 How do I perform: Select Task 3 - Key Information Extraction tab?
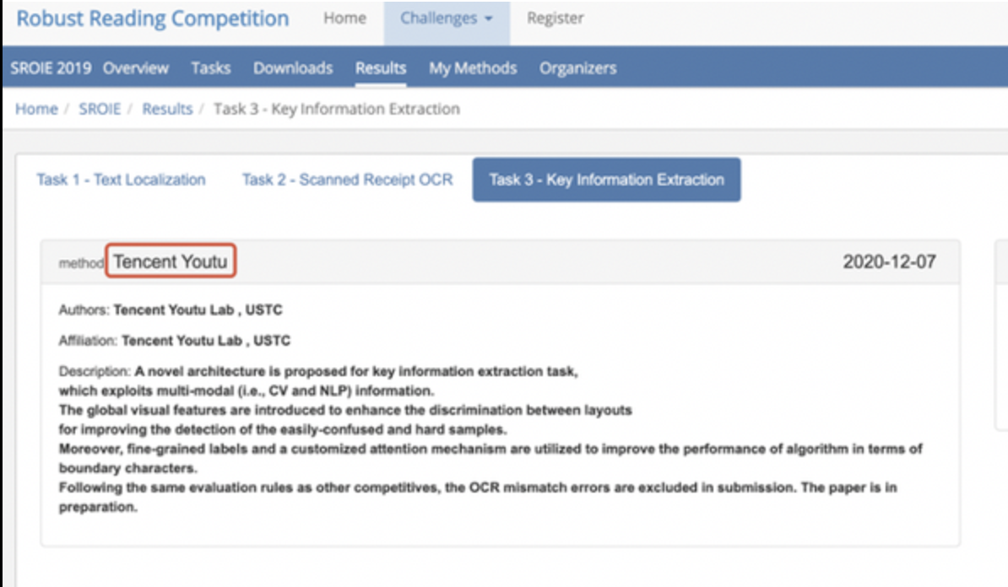pyautogui.click(x=606, y=180)
